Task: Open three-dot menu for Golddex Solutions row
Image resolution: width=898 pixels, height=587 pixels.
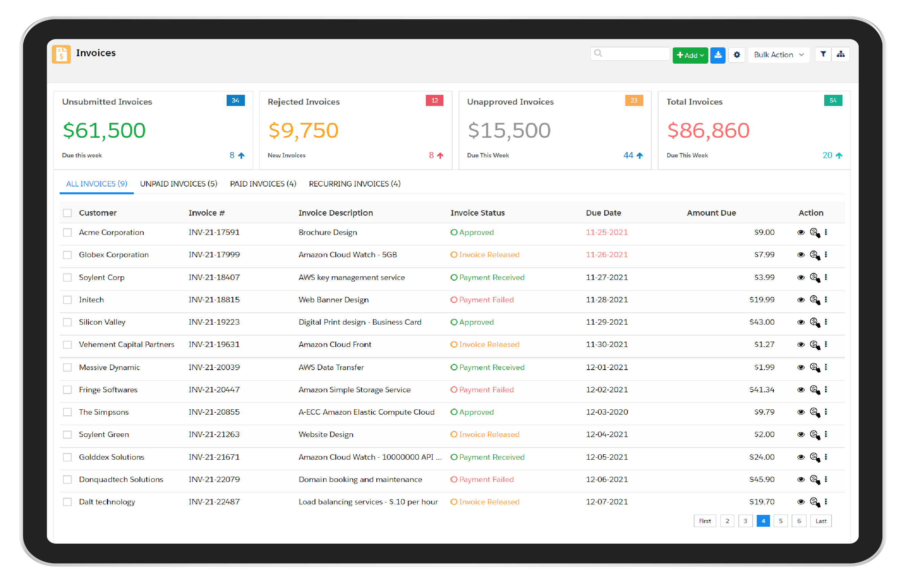Action: point(826,457)
